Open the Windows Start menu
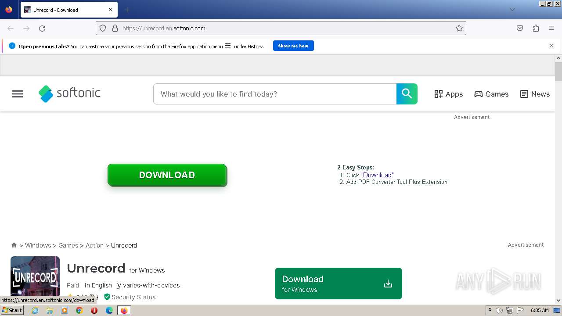The height and width of the screenshot is (316, 562). (x=12, y=310)
